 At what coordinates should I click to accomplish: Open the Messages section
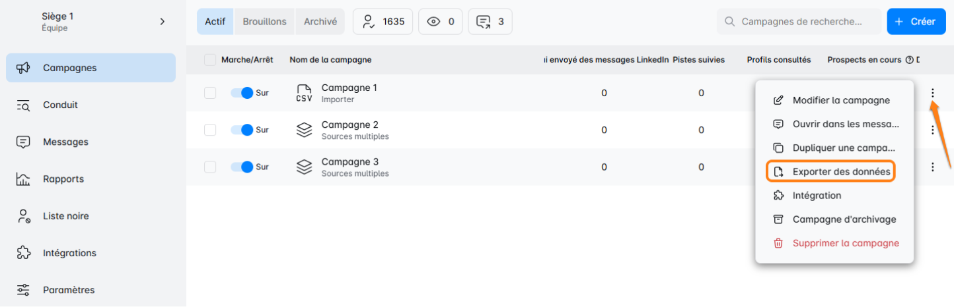(65, 142)
